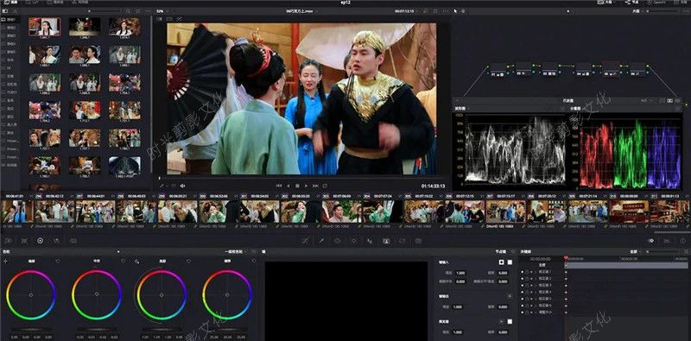The height and width of the screenshot is (341, 691).
Task: Open the Camera Raw palette icon
Action: tap(8, 241)
